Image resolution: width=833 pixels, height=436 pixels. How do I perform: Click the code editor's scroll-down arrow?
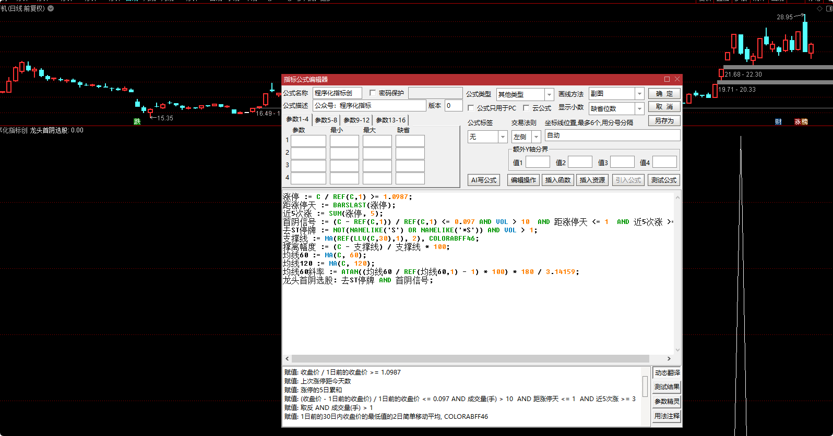(677, 350)
